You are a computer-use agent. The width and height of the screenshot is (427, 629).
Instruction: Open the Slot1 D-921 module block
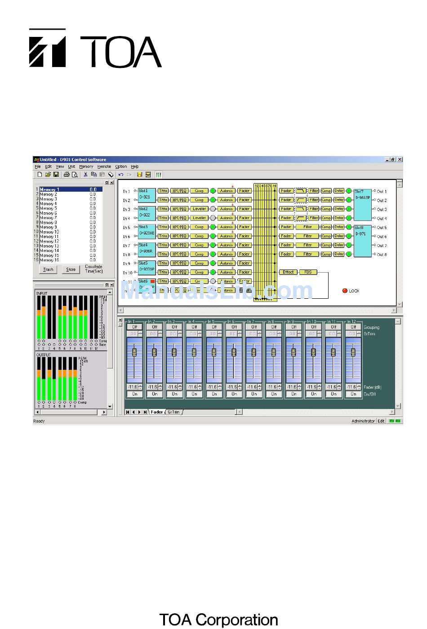click(x=147, y=195)
